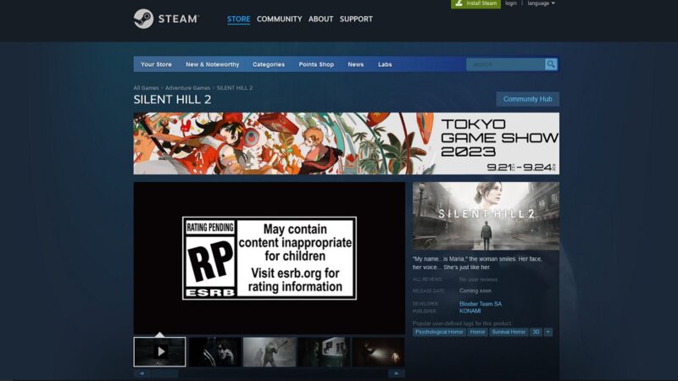Click the 'No user reviews' text
The height and width of the screenshot is (381, 678).
pos(478,279)
